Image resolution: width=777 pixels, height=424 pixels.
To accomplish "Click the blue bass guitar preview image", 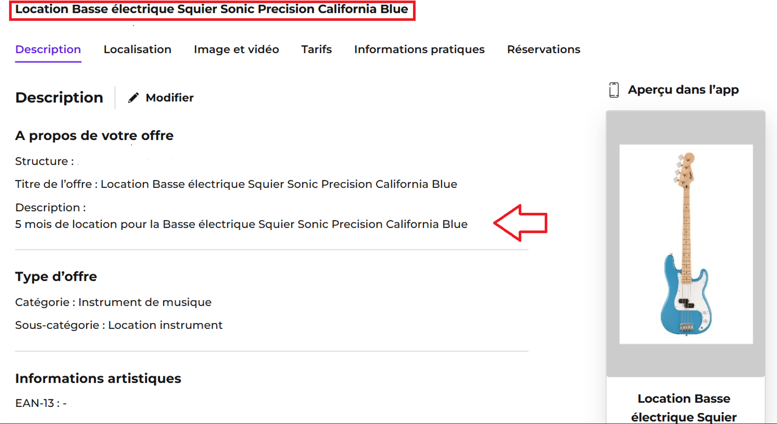I will click(686, 244).
